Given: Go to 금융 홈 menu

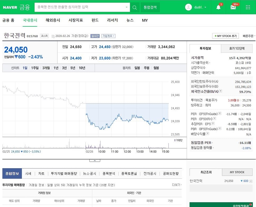Looking at the screenshot, I should click(8, 20).
